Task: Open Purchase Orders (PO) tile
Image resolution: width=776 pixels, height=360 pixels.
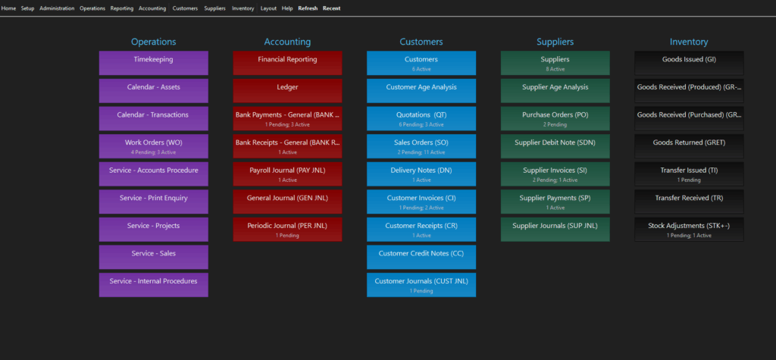Action: (555, 118)
